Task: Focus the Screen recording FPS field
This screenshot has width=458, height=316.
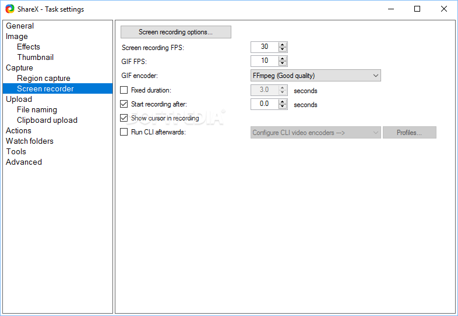Action: pyautogui.click(x=265, y=47)
